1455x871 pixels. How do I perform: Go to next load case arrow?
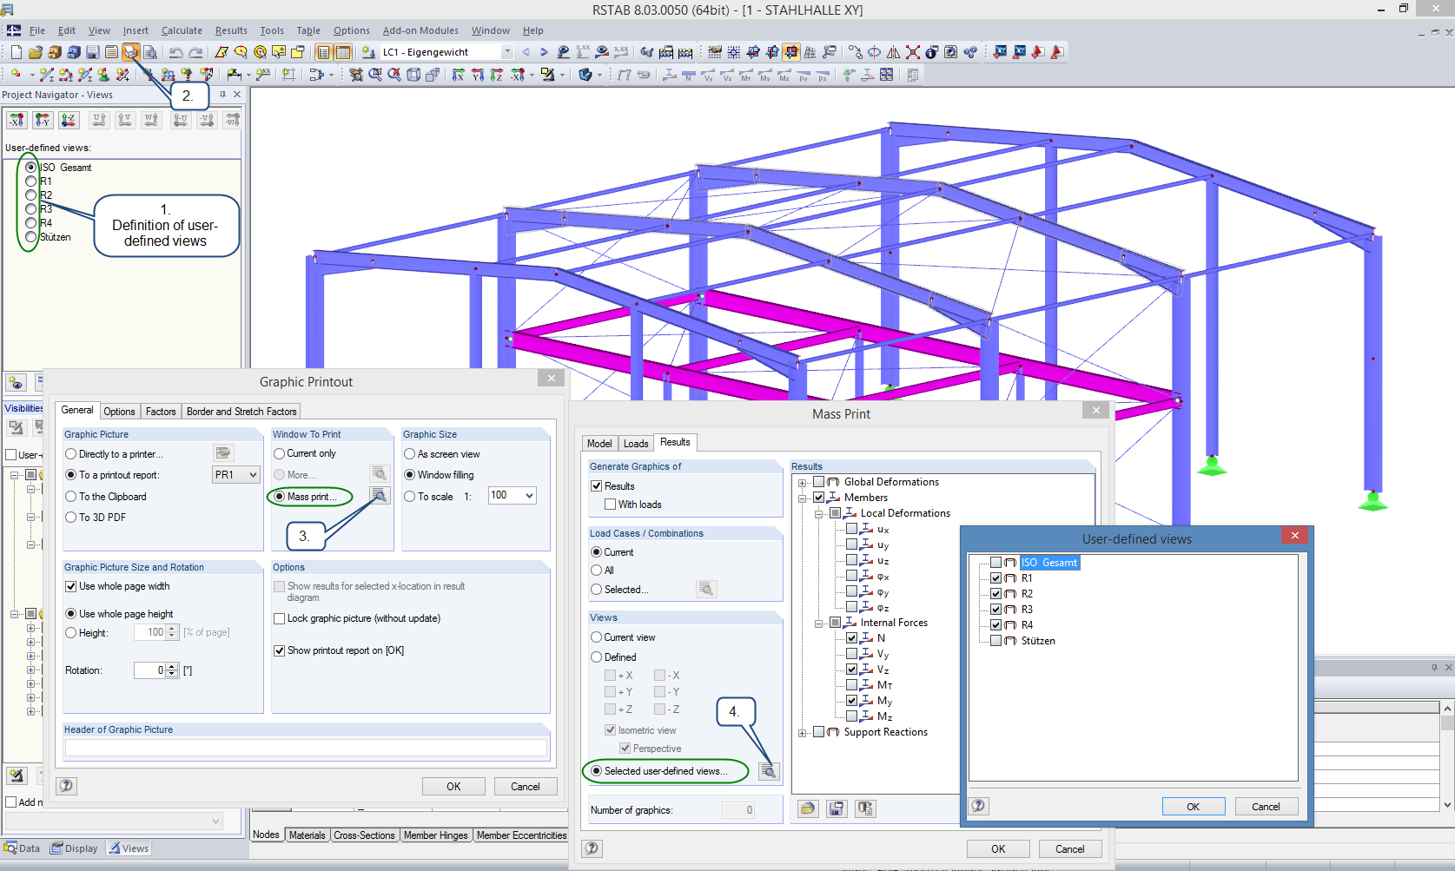point(544,52)
